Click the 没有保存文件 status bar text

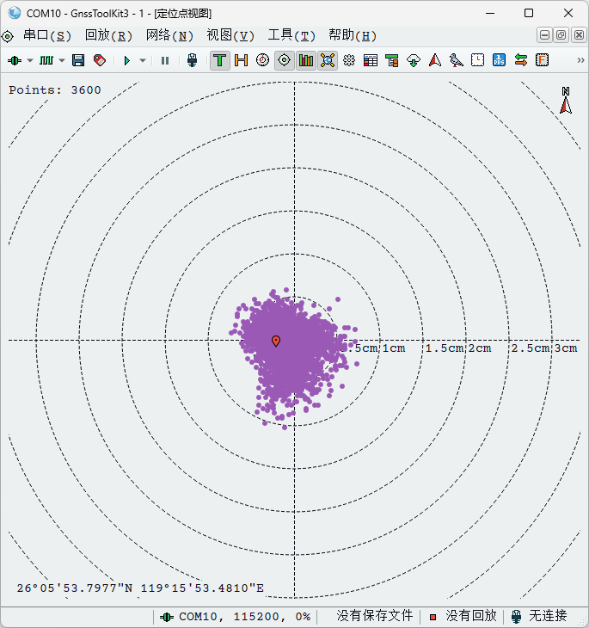click(x=375, y=616)
